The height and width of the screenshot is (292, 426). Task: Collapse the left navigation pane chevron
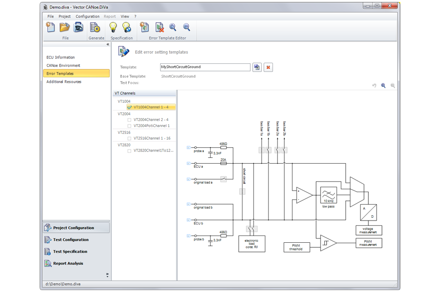tap(108, 44)
